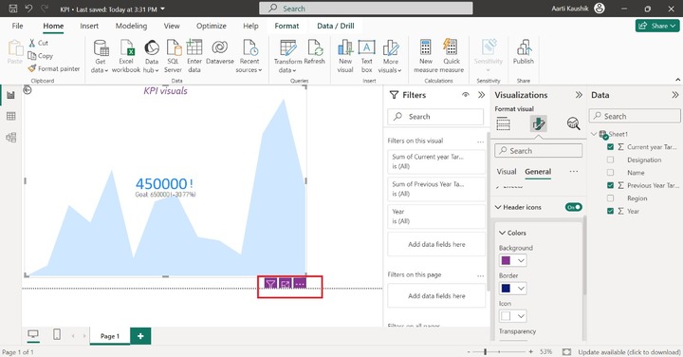The image size is (683, 357).
Task: Open the Icon color dropdown
Action: tap(522, 316)
